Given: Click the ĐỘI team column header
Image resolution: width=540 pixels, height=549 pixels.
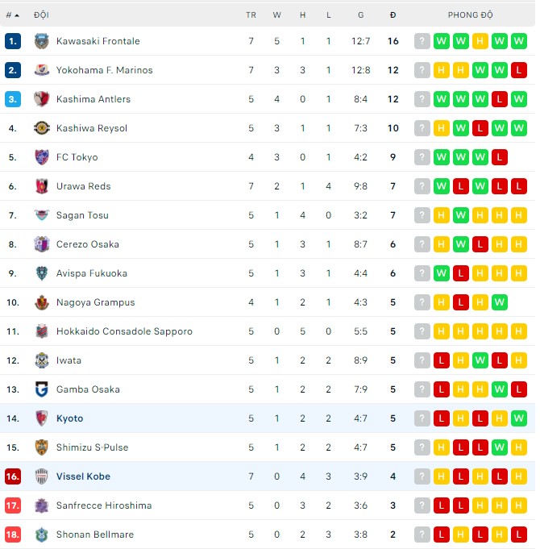Looking at the screenshot, I should click(41, 15).
